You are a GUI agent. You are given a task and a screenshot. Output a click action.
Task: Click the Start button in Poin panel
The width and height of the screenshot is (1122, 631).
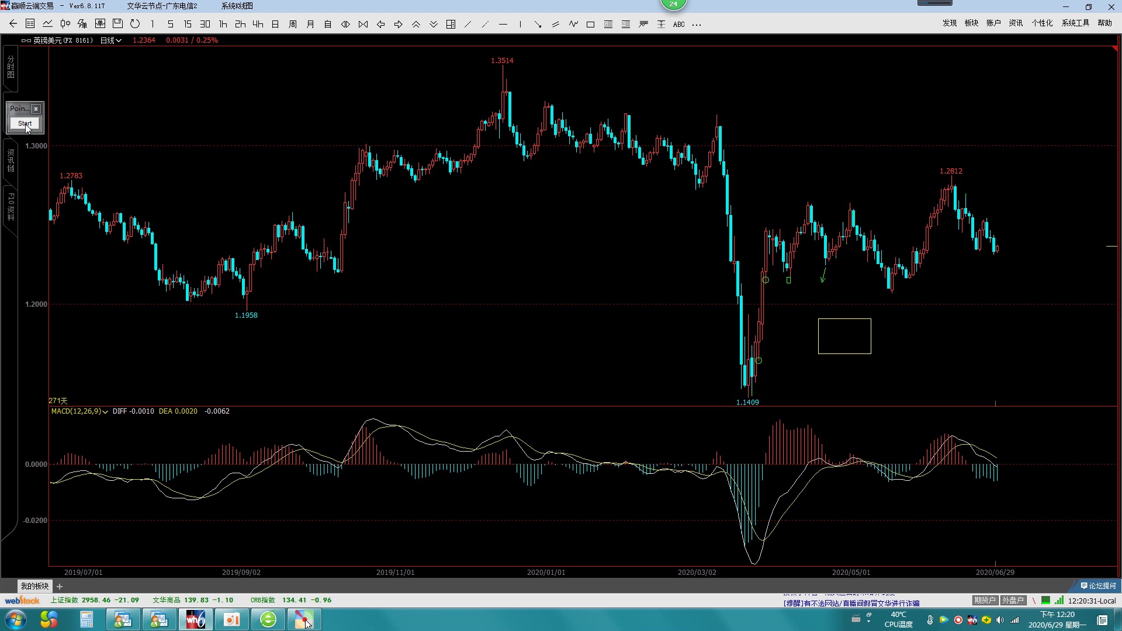point(25,123)
